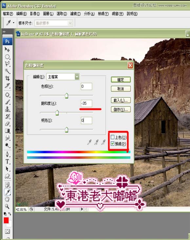Select the Magic Wand tool
Screen dimensions: 190x240
(7, 71)
